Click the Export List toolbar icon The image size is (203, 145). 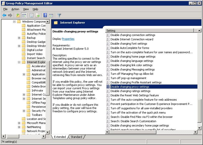[x=38, y=15]
